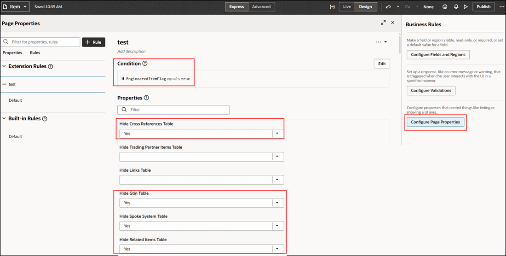Click the page document icon beside Item
This screenshot has width=506, height=256.
5,6
